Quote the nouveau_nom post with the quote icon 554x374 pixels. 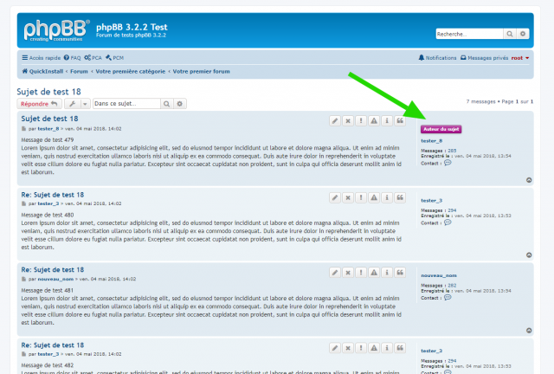(x=400, y=272)
